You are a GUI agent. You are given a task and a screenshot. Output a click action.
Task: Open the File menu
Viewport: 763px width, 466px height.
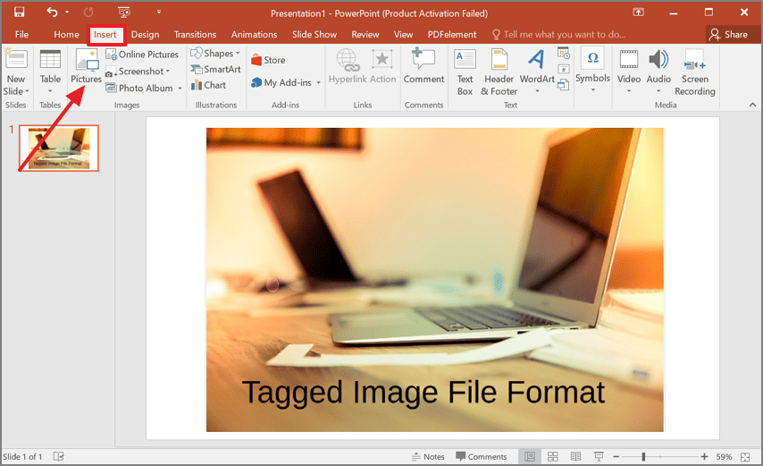(21, 35)
